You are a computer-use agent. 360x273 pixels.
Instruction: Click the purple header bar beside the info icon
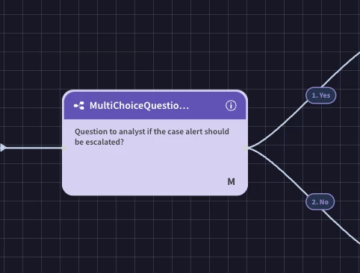207,106
